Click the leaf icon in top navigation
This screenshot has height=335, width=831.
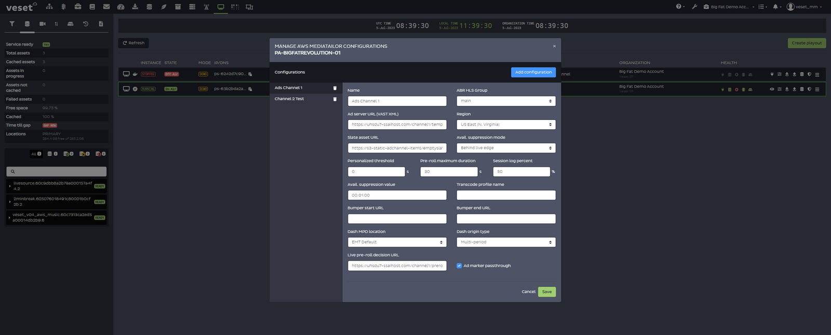164,7
